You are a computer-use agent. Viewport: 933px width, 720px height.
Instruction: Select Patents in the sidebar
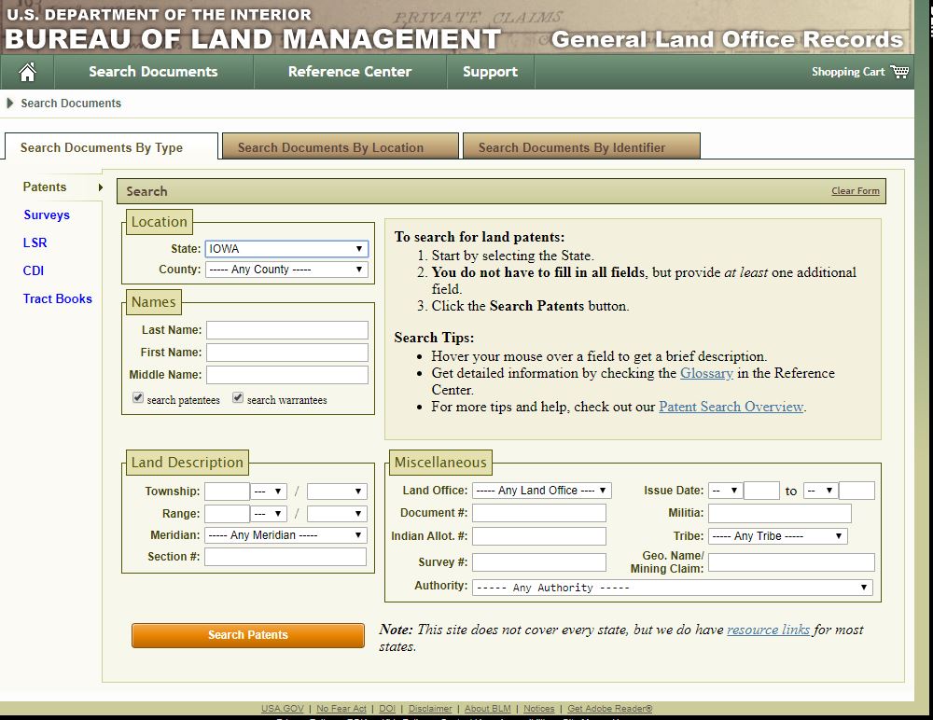click(x=45, y=187)
